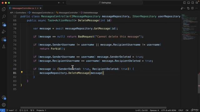Click the minimap code overview
Viewport: 200px width, 112px height.
[189, 27]
